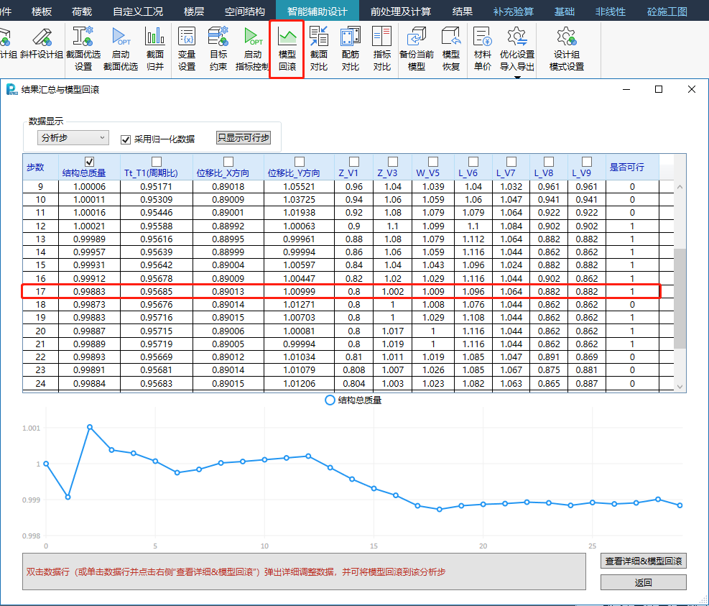Screen dimensions: 709x606
Task: Toggle 采用归一化数据 checkbox
Action: point(126,139)
